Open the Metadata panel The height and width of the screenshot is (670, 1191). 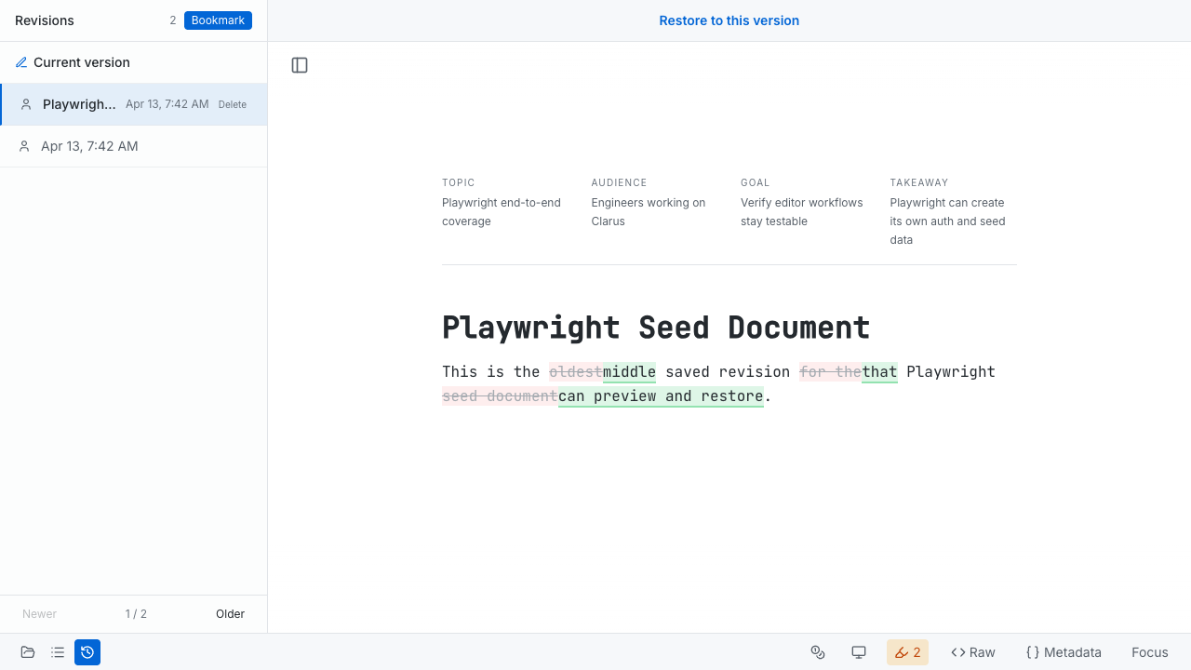click(1064, 652)
